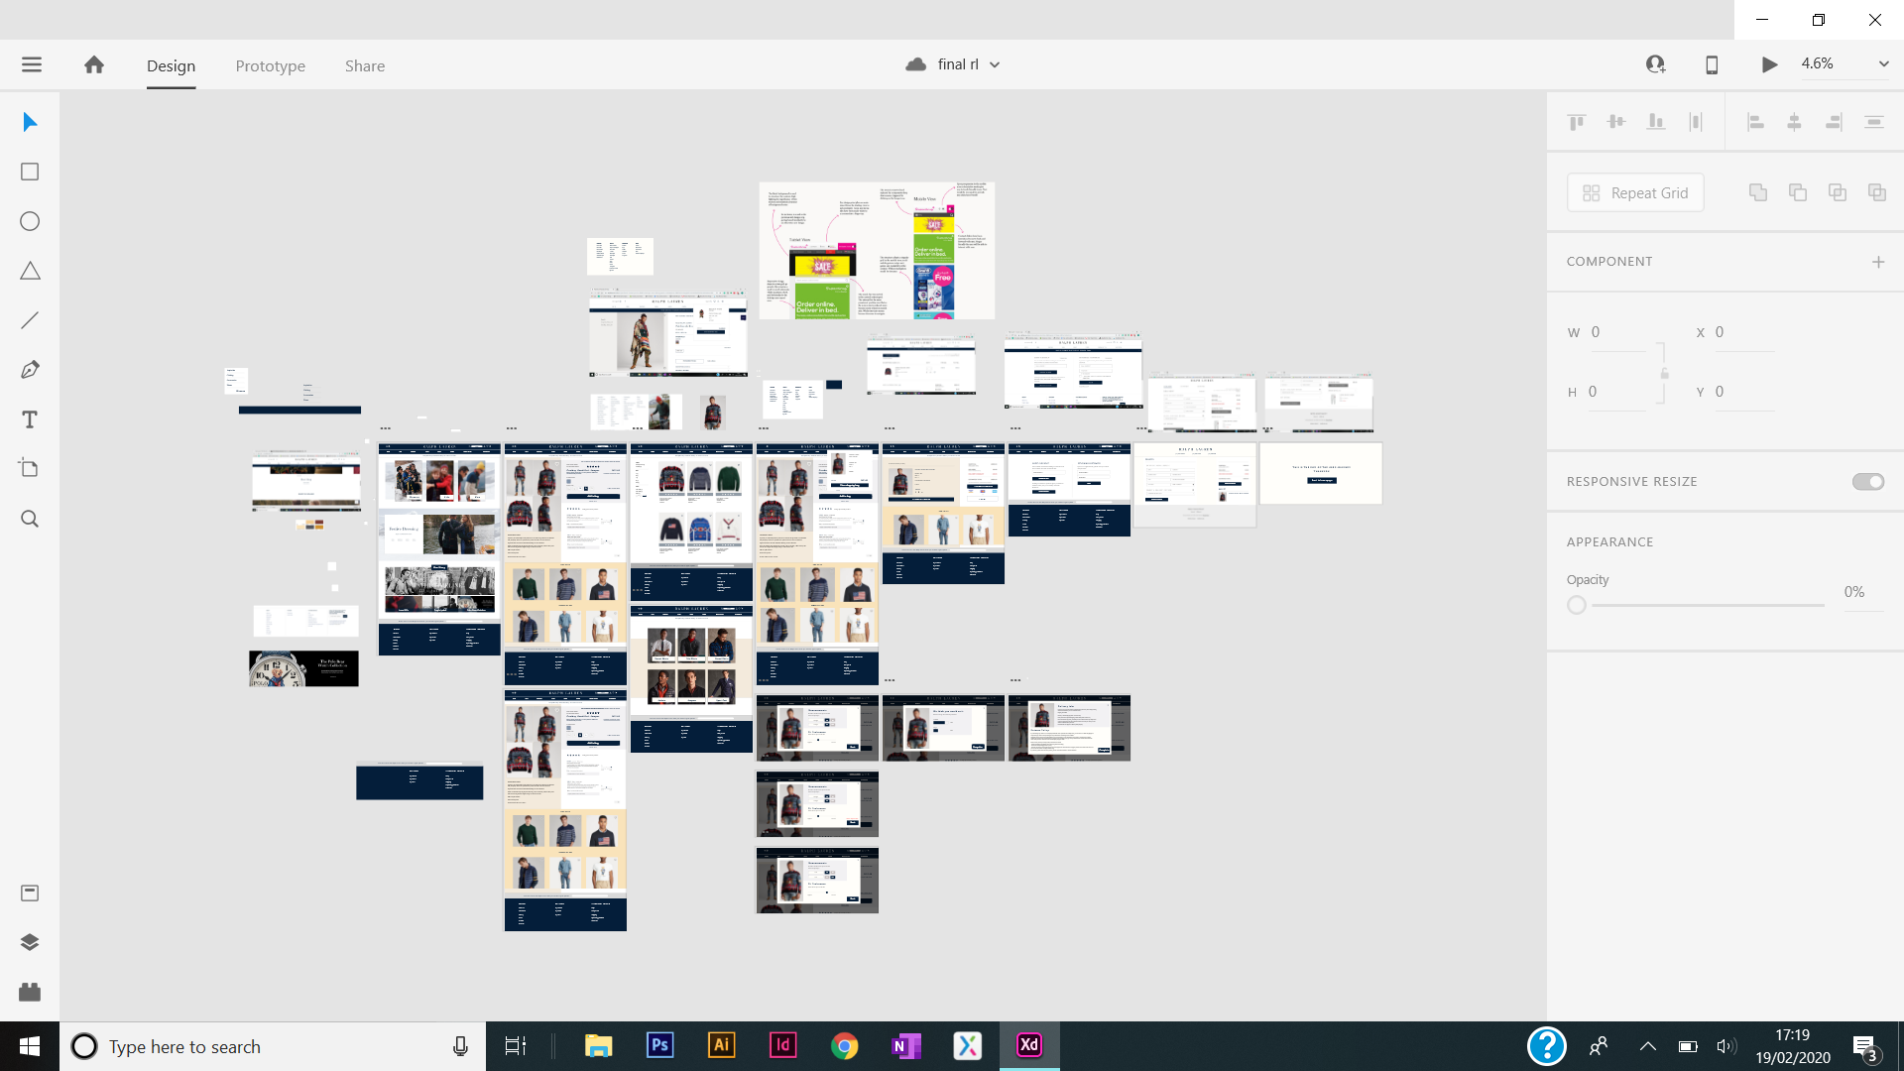Switch to the Prototype tab
The width and height of the screenshot is (1904, 1071).
click(x=271, y=65)
